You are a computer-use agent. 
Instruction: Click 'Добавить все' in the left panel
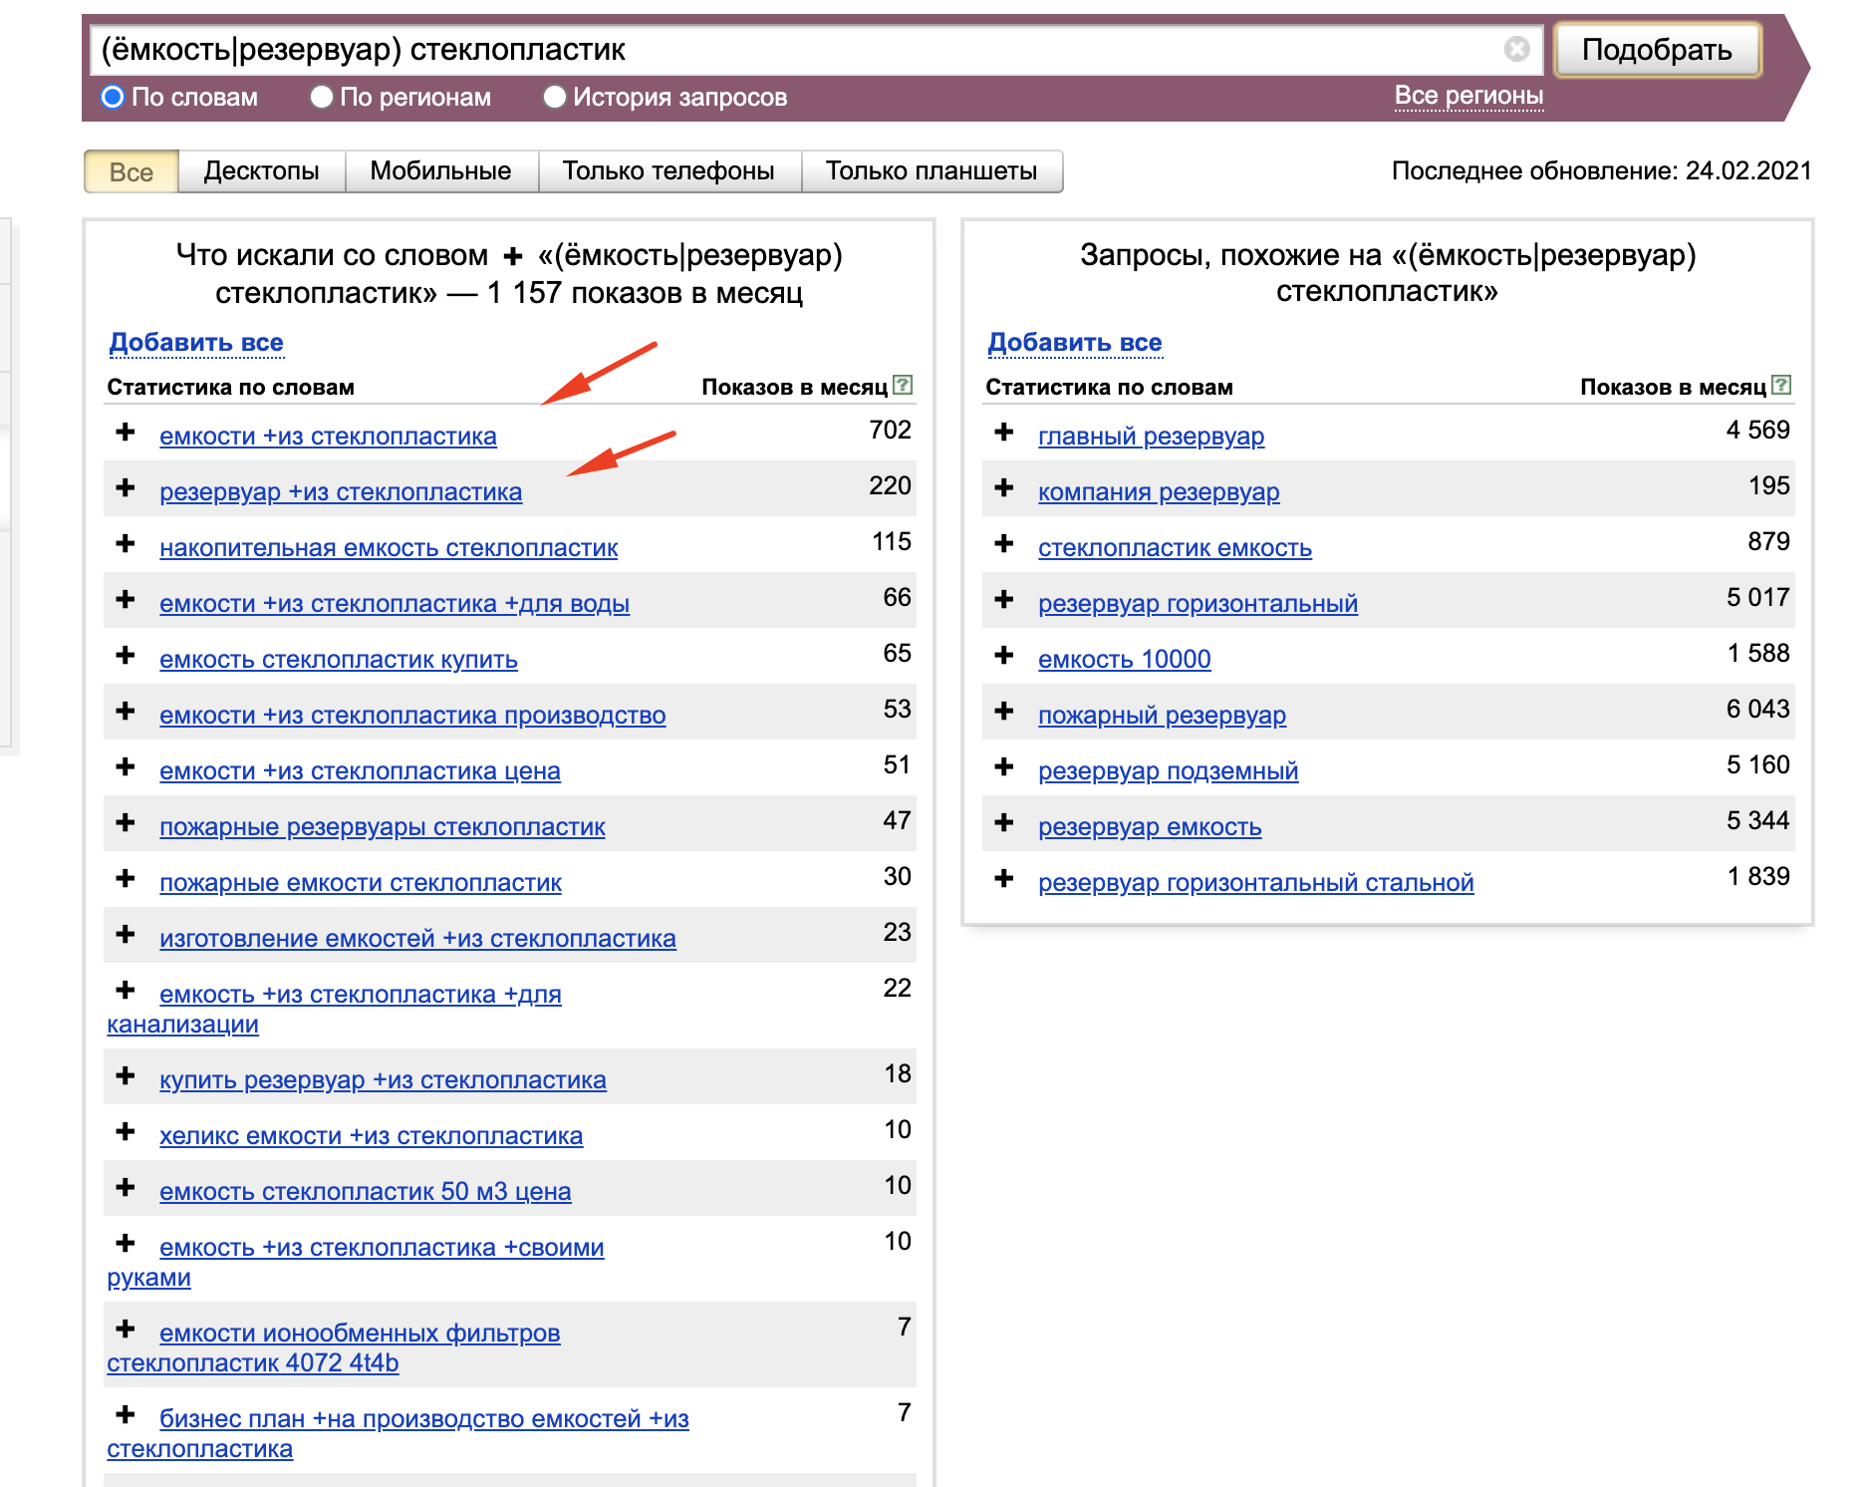pyautogui.click(x=196, y=342)
